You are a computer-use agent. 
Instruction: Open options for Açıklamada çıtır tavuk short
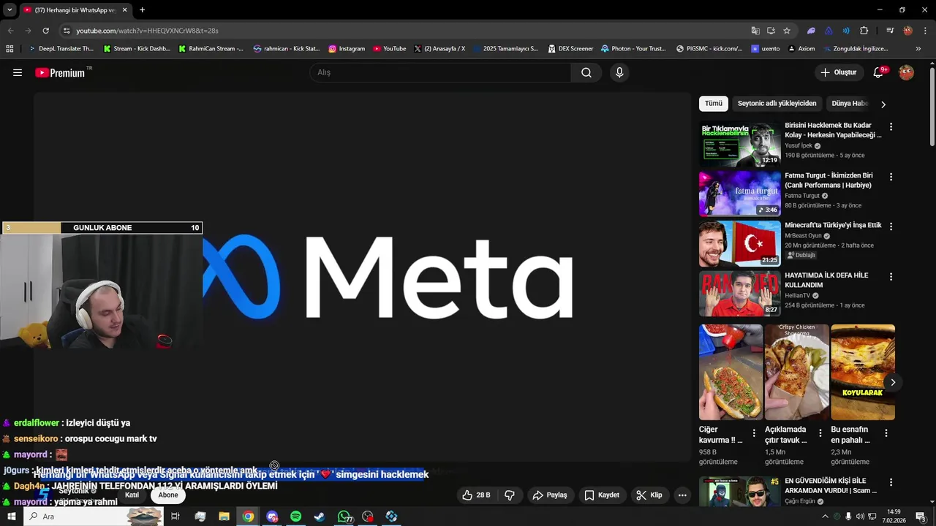(820, 433)
